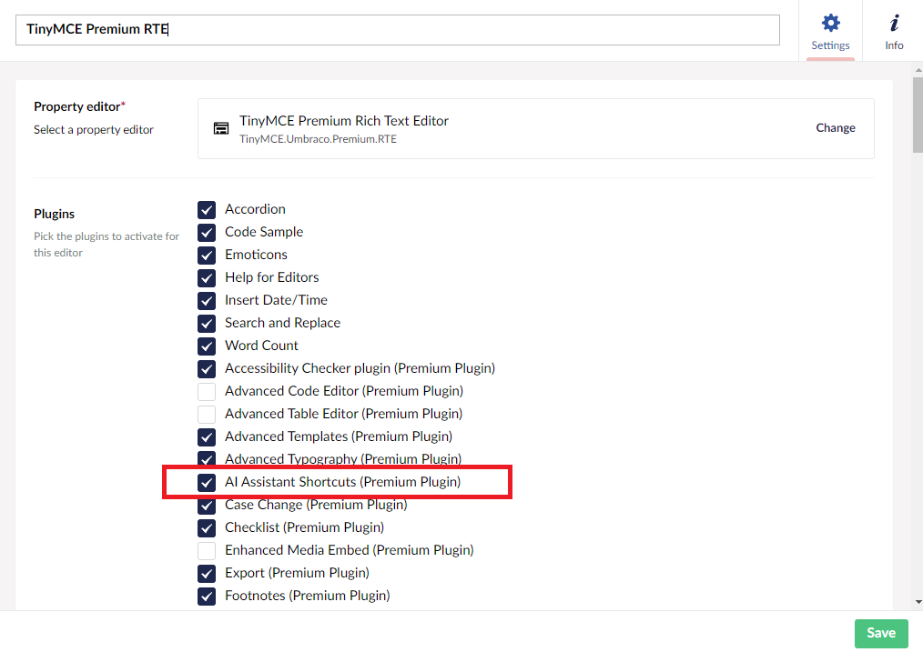Click the vertical scrollbar thumb
Viewport: 923px width, 652px height.
[918, 115]
